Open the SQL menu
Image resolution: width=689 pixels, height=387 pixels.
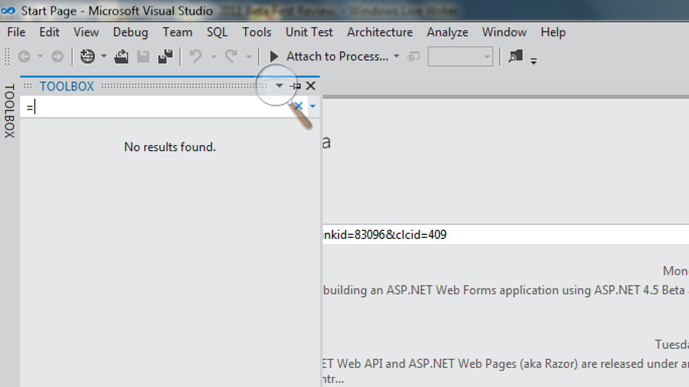coord(217,32)
